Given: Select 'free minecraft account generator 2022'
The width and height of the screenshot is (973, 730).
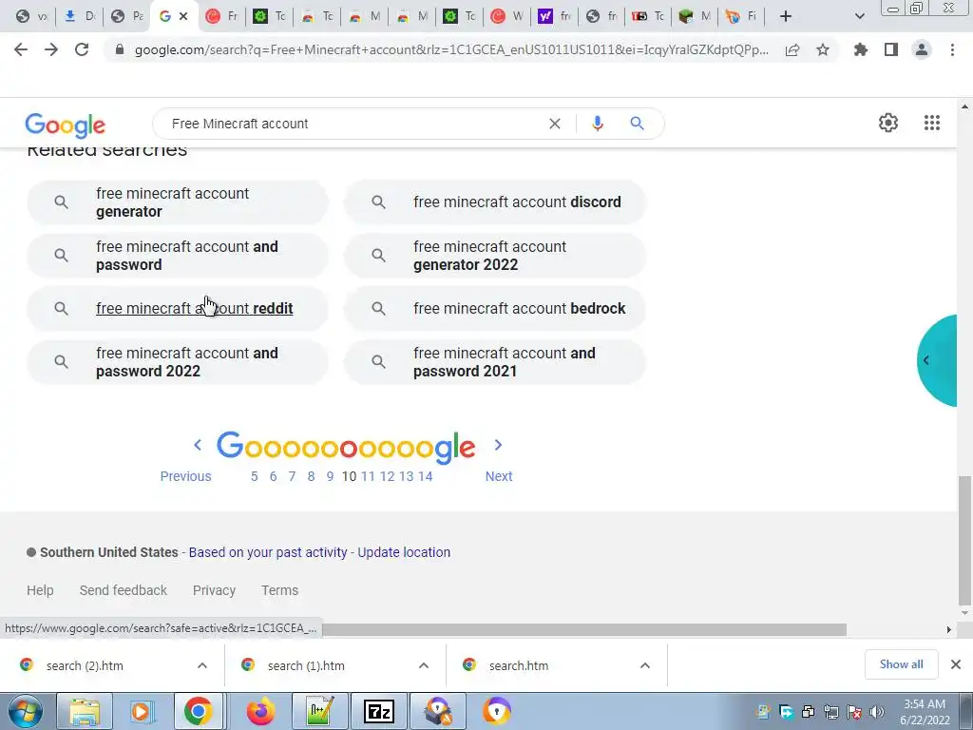Looking at the screenshot, I should 494,256.
